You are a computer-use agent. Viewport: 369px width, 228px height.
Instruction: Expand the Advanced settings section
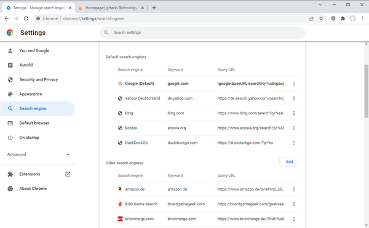coord(38,154)
